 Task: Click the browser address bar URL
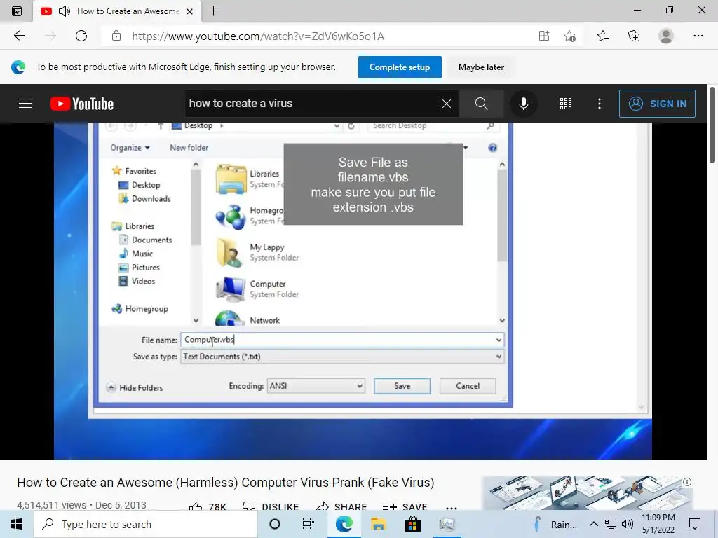point(258,36)
